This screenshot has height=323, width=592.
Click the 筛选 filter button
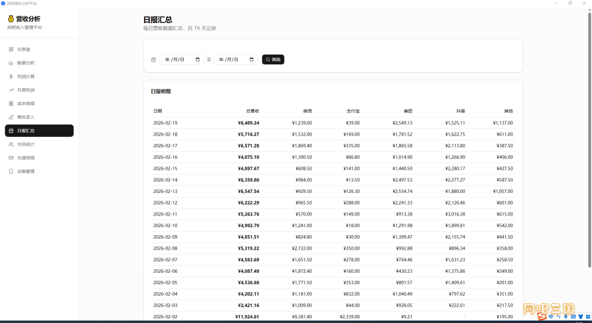[x=273, y=60]
